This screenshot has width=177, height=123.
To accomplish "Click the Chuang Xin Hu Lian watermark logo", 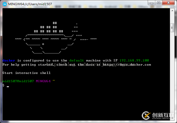I will pos(158,116).
